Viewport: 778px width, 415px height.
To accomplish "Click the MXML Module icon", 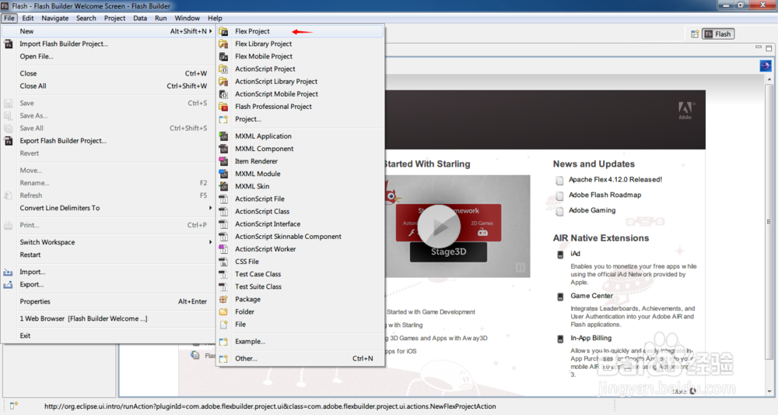I will click(x=224, y=174).
